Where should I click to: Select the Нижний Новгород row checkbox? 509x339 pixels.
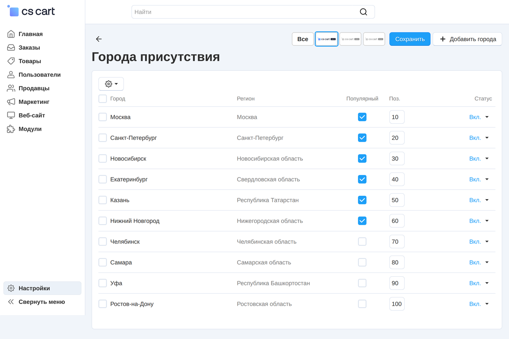tap(103, 221)
